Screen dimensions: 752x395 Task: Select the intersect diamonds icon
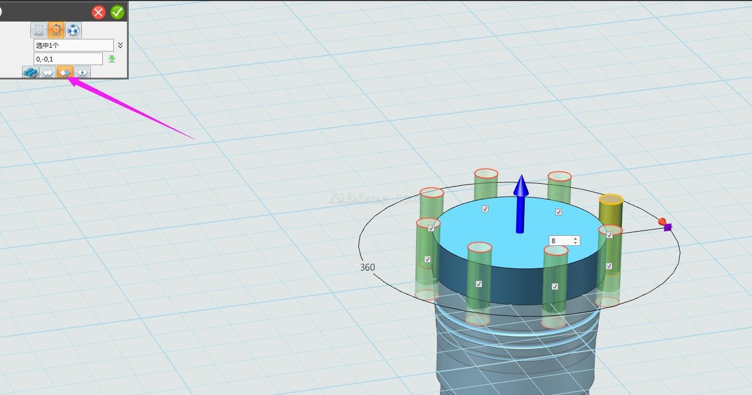pos(82,73)
